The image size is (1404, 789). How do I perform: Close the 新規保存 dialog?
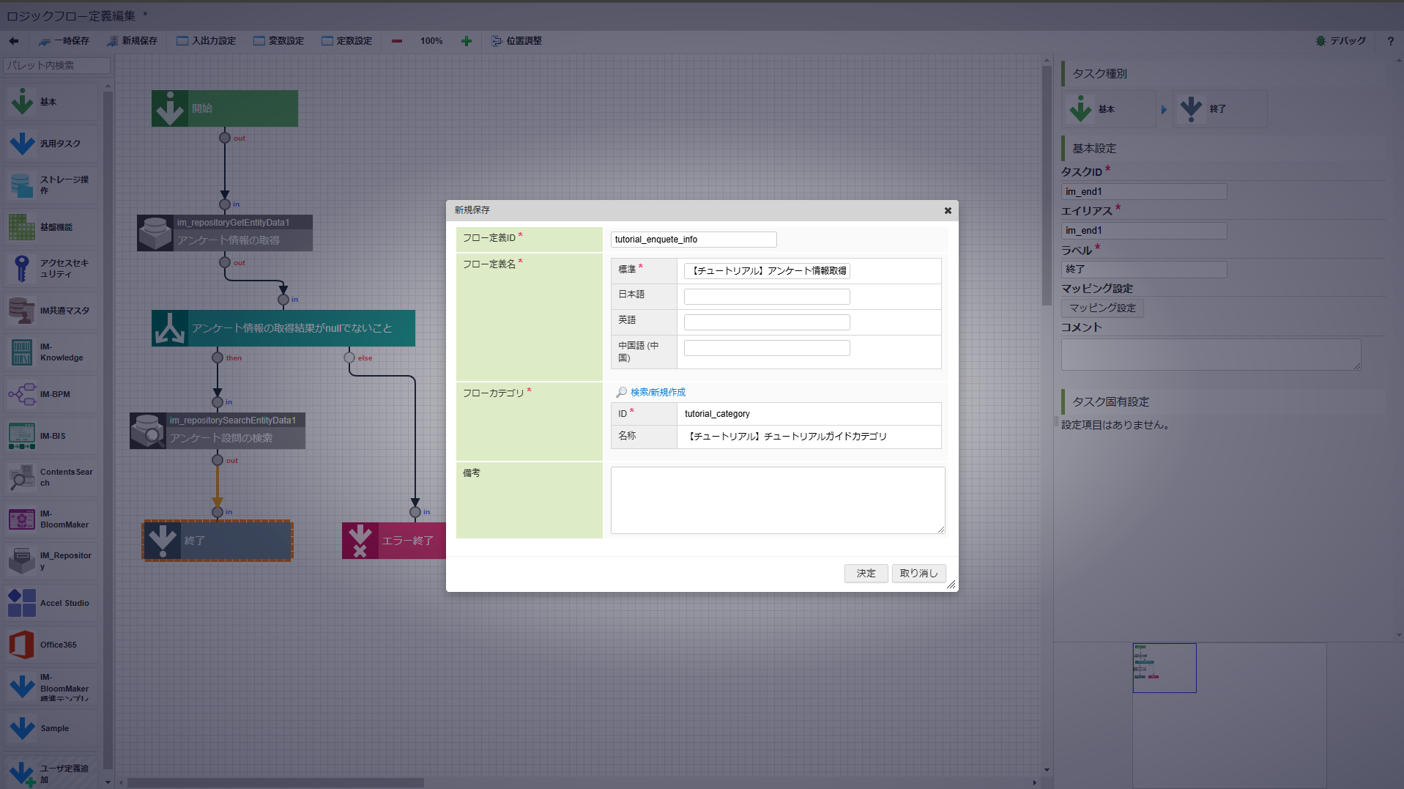coord(948,210)
